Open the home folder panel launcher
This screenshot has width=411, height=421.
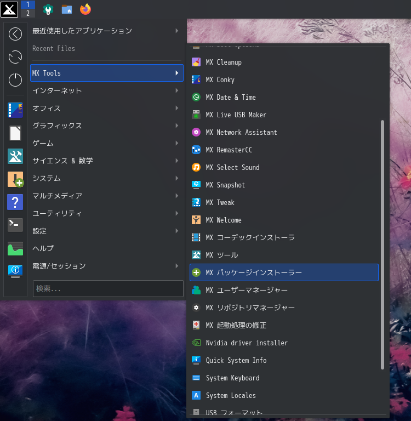pos(67,9)
